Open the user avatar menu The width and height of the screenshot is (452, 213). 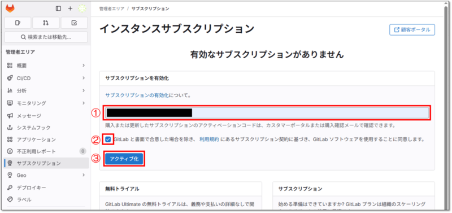click(82, 8)
